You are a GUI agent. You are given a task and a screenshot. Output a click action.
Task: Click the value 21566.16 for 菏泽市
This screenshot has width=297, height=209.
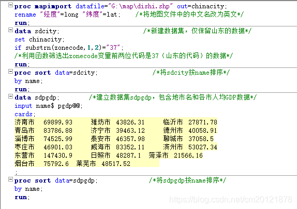(x=188, y=156)
